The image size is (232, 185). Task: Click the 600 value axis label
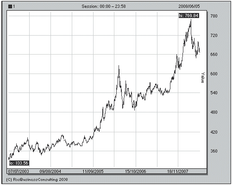click(x=214, y=74)
